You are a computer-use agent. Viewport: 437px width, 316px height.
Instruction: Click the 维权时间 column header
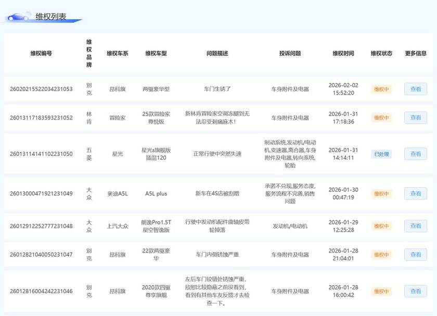coord(343,54)
